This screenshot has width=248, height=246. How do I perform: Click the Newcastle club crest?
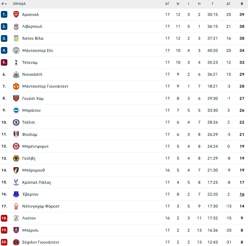[x=16, y=74]
